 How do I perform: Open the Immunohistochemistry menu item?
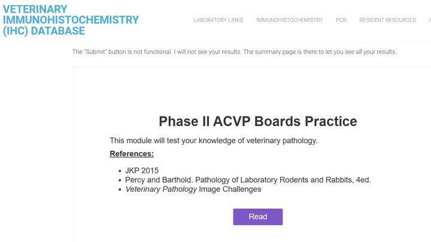(x=289, y=20)
